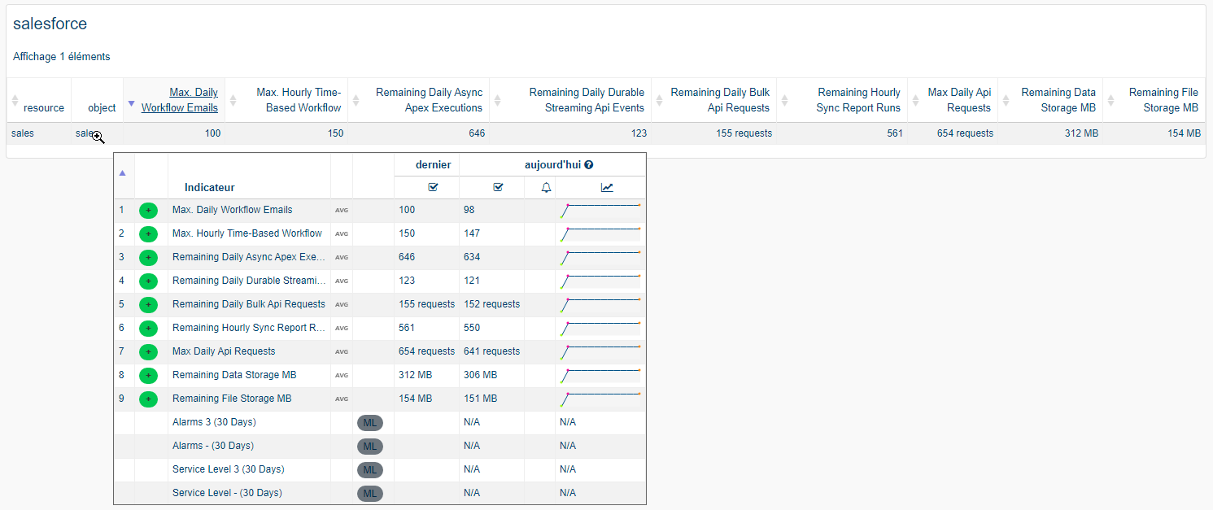Click the line chart icon in header

[607, 188]
